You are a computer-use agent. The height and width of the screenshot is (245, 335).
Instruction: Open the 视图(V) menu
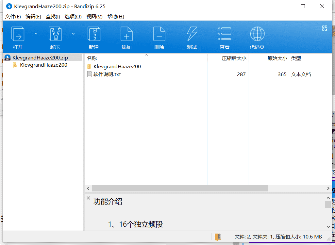tap(94, 17)
